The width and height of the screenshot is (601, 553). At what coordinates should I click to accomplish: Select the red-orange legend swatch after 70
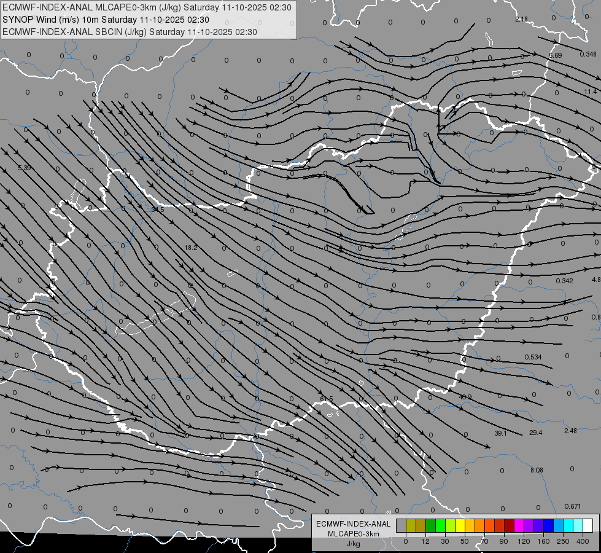(490, 526)
